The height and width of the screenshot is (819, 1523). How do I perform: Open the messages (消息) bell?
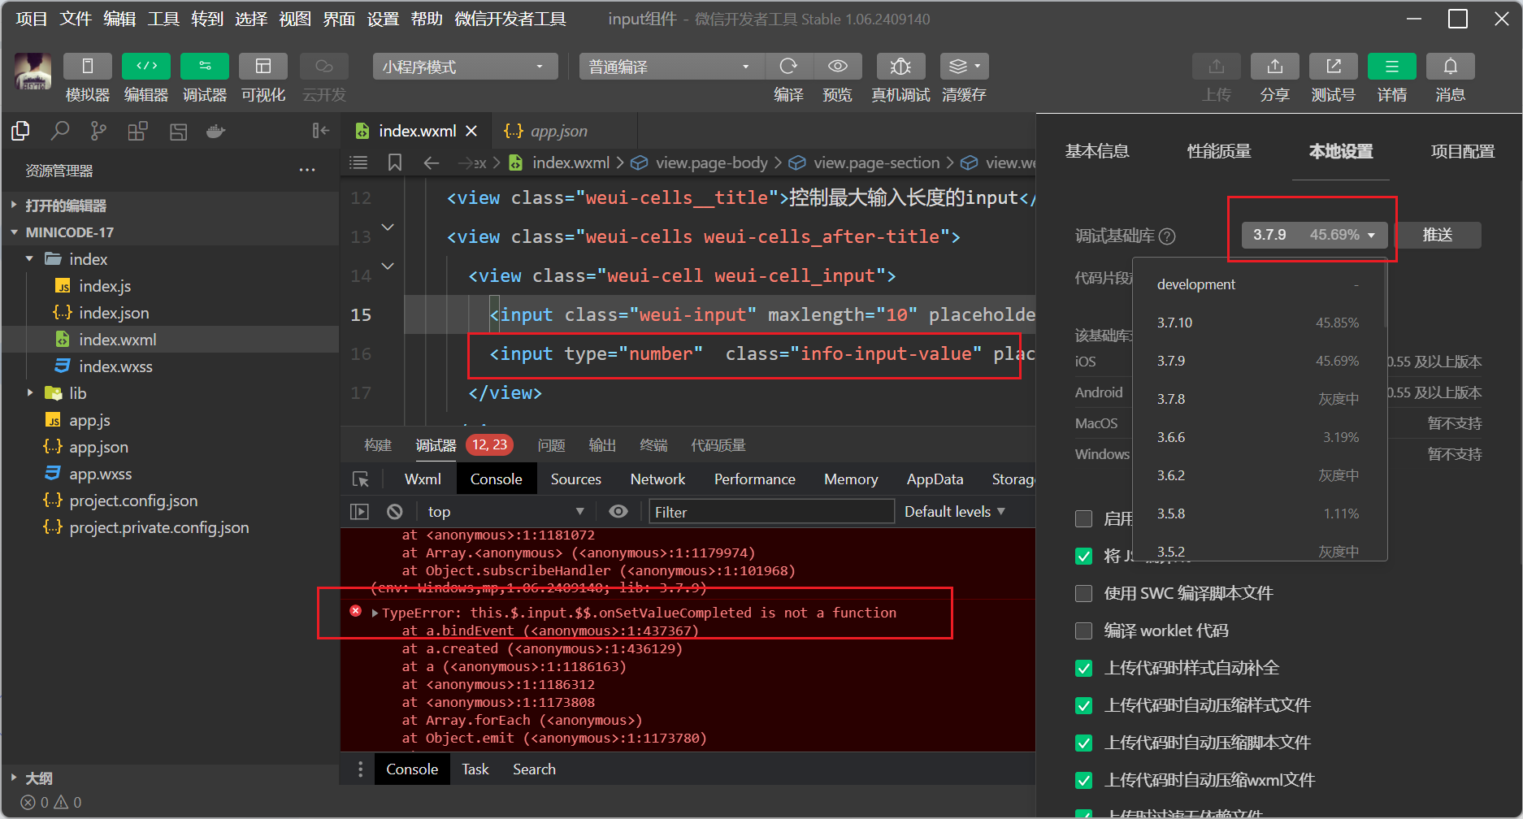1451,66
